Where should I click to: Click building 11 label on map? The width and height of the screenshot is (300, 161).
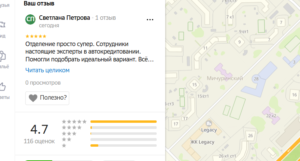click(205, 48)
